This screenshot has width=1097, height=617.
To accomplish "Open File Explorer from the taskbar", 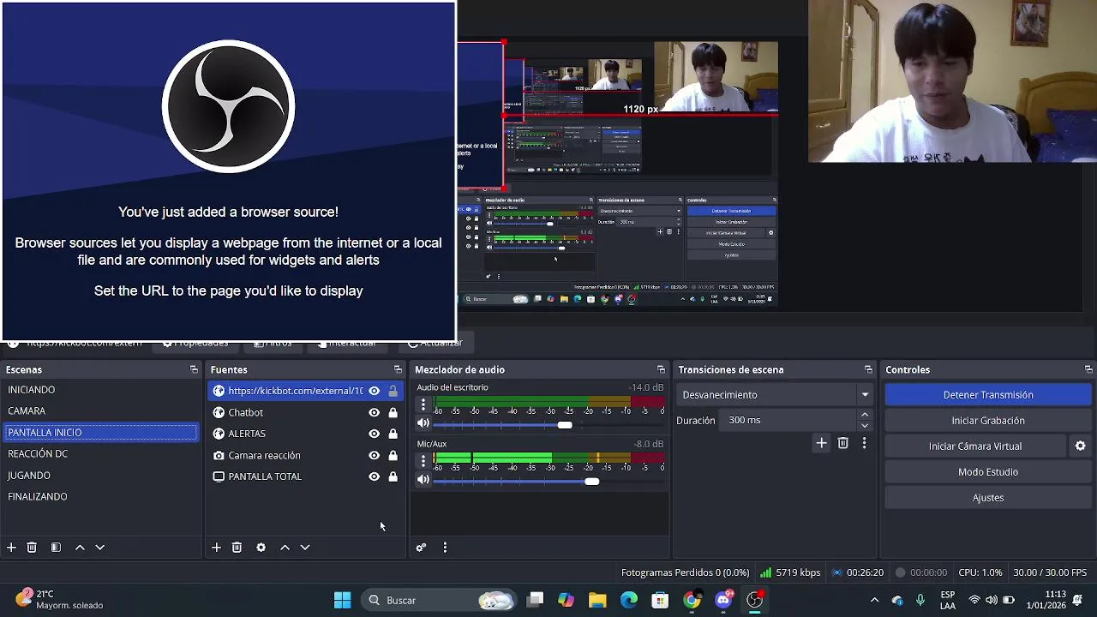I will point(597,600).
